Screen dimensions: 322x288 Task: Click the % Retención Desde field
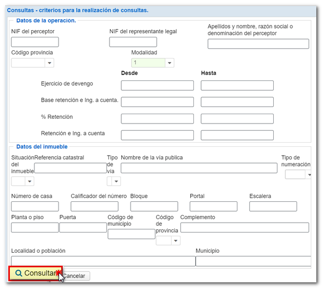157,119
